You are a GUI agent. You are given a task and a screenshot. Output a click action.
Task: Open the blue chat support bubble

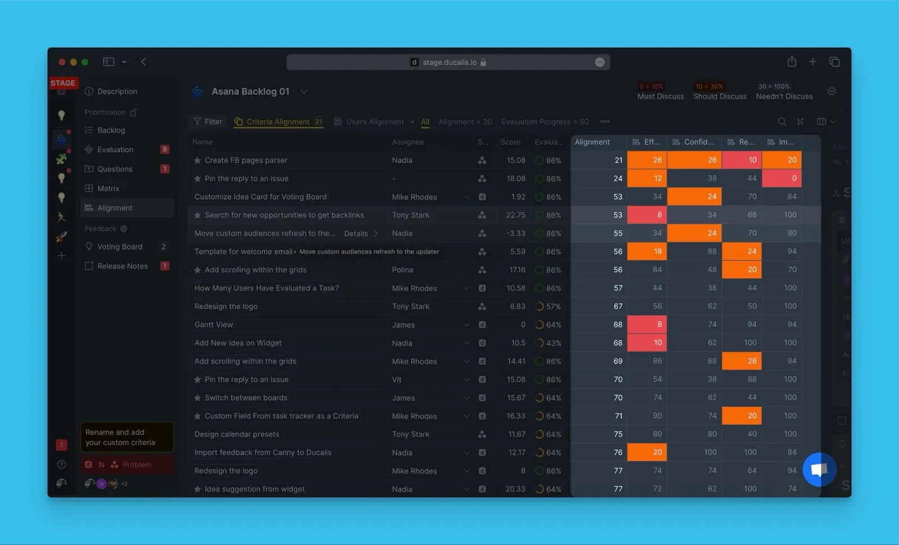[x=819, y=469]
